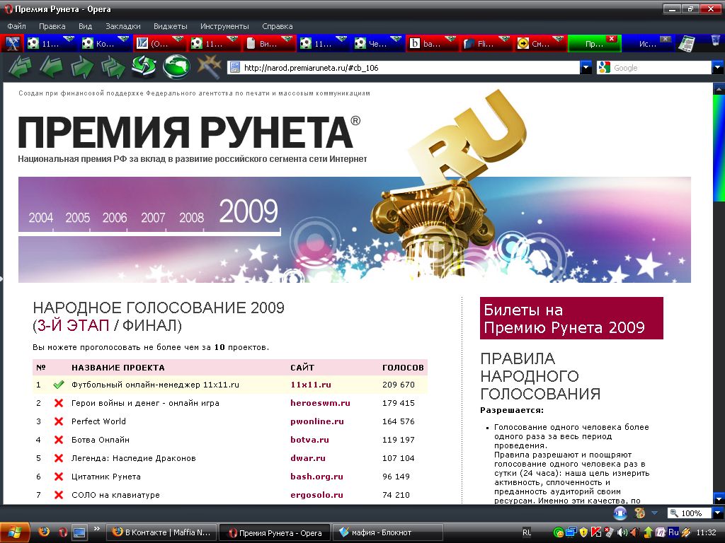Viewport: 725px width, 543px height.
Task: Open the 100% zoom level dropdown
Action: coord(718,513)
